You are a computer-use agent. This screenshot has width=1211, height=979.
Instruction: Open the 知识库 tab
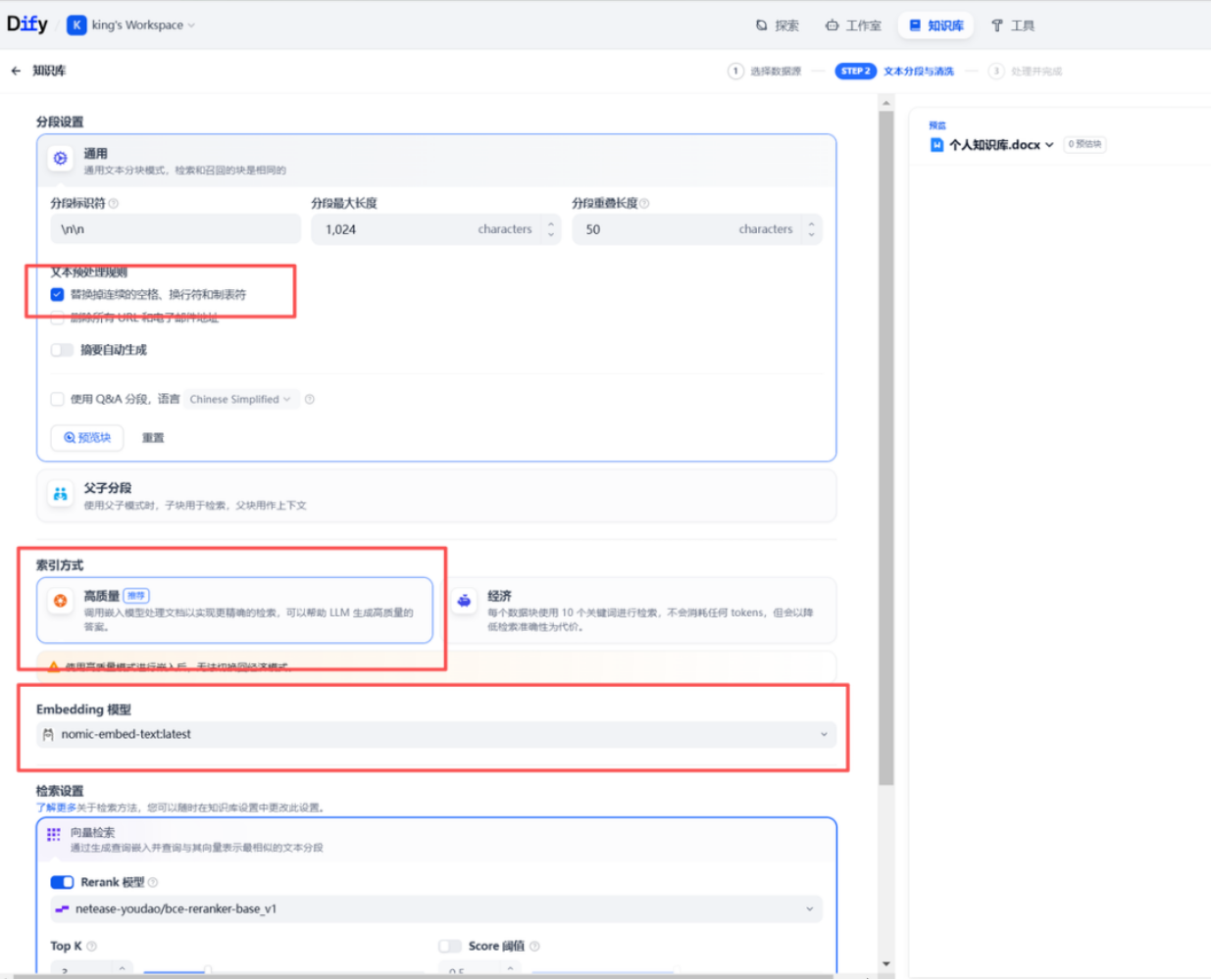tap(936, 25)
